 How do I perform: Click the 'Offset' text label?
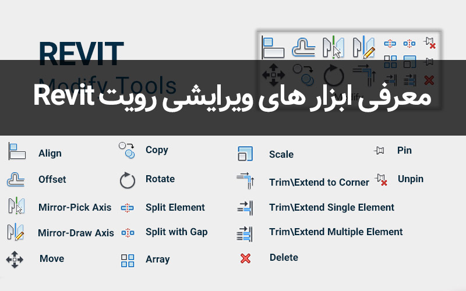click(x=52, y=179)
